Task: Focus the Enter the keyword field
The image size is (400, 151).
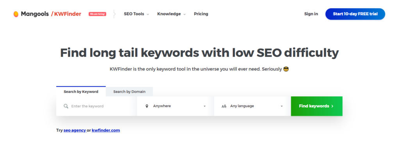Action: pos(96,106)
